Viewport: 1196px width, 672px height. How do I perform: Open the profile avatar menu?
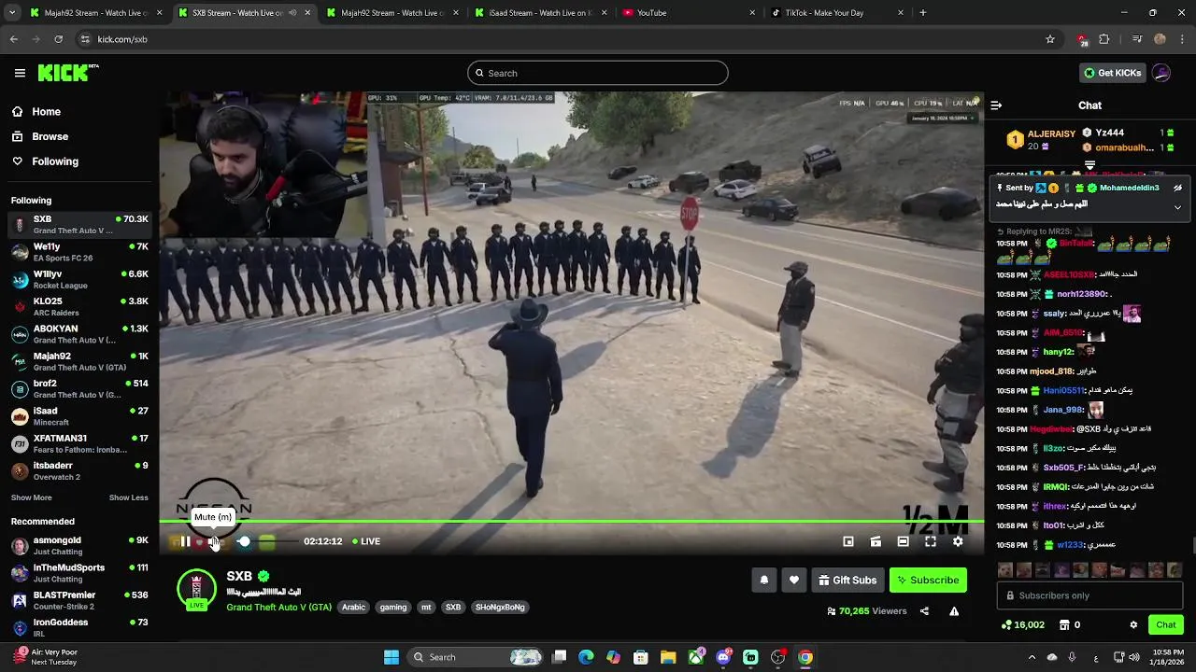tap(1161, 73)
